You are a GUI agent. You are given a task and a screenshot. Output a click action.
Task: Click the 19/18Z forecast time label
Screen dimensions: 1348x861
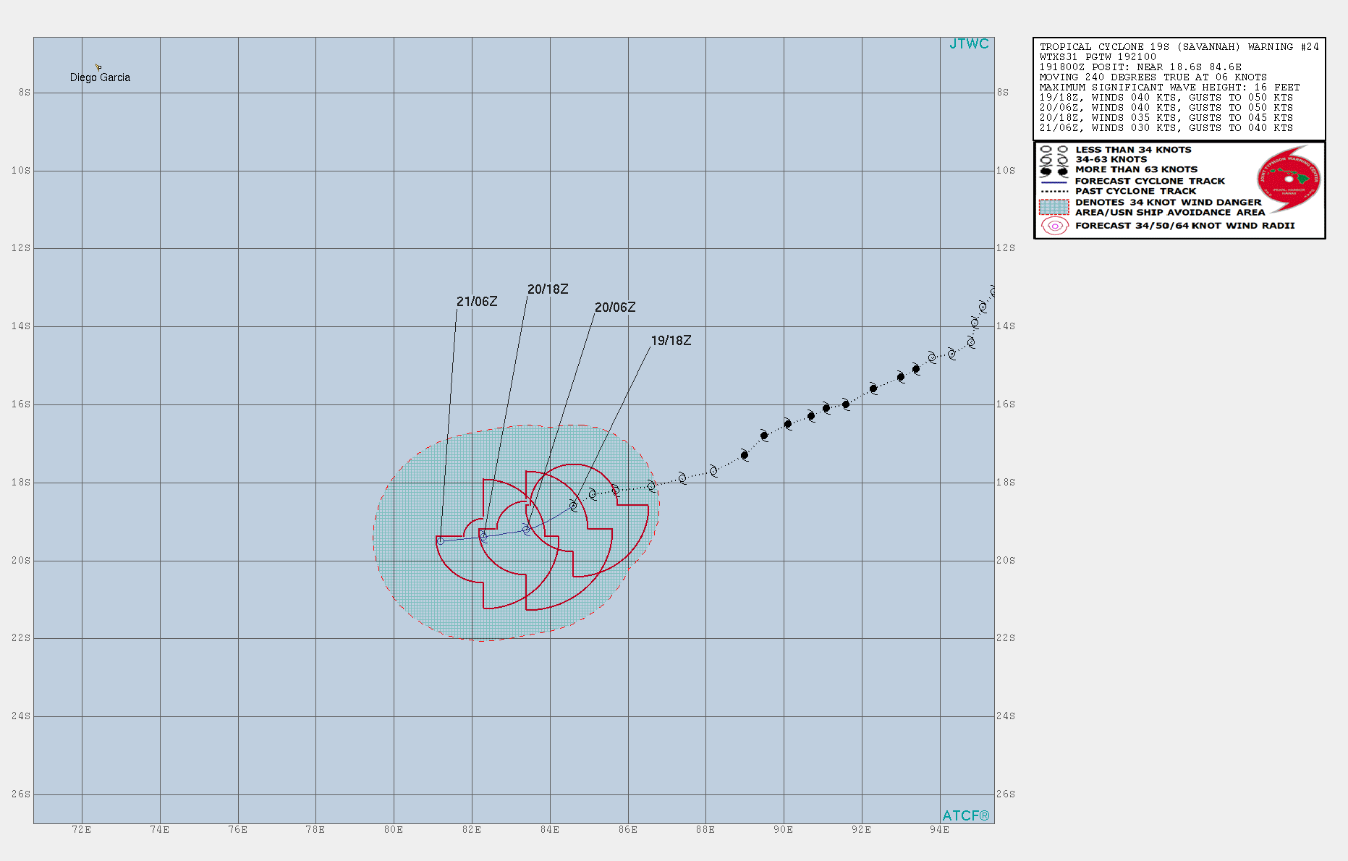(671, 341)
